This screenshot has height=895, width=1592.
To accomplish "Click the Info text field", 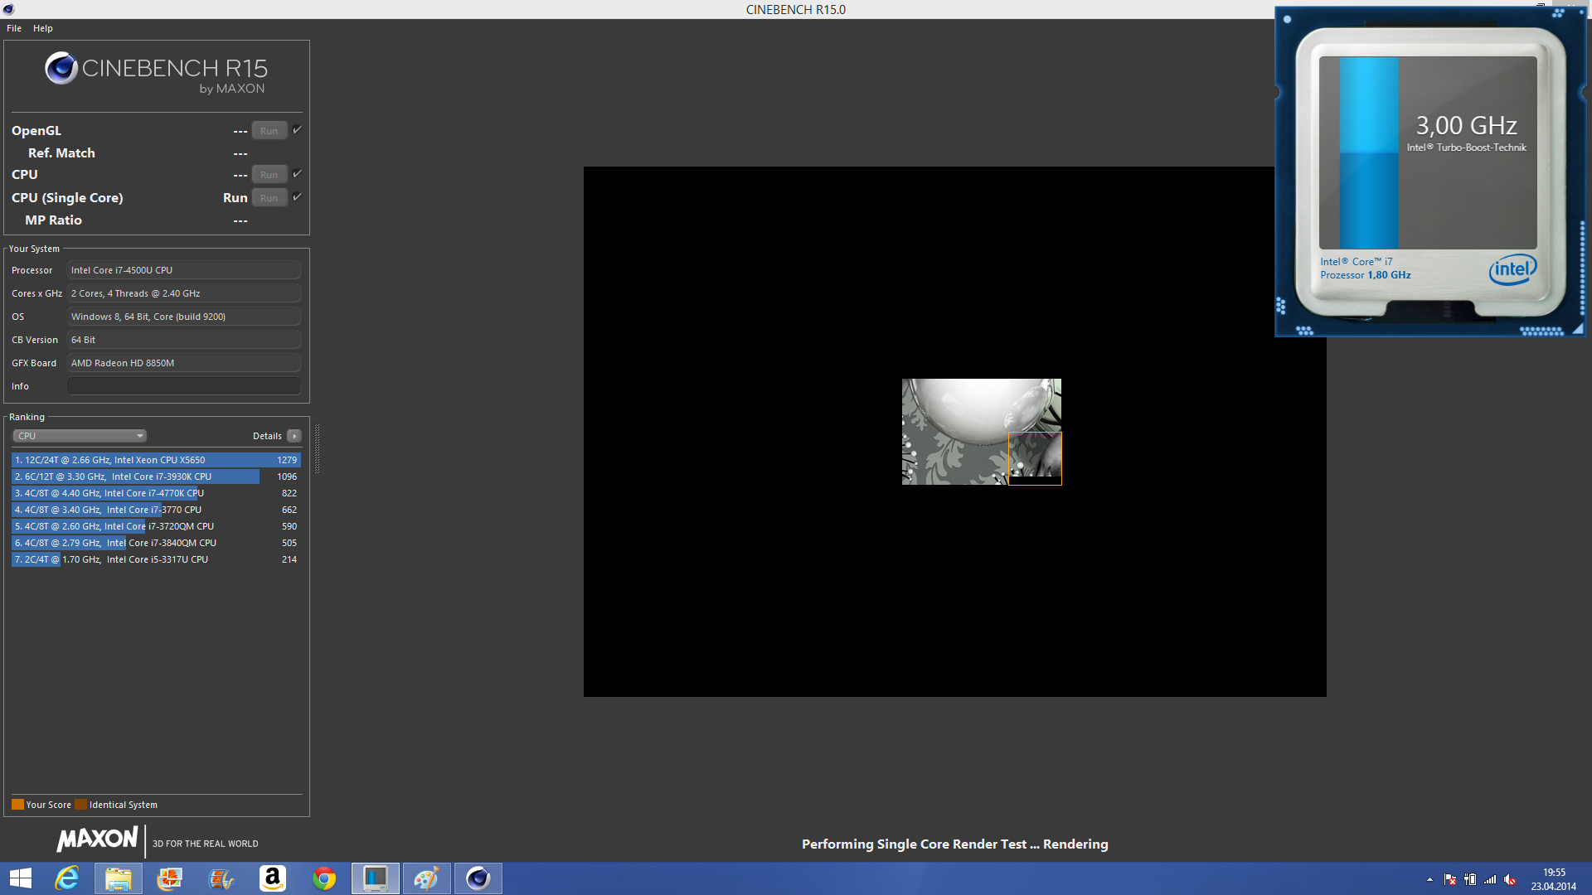I will (x=183, y=386).
